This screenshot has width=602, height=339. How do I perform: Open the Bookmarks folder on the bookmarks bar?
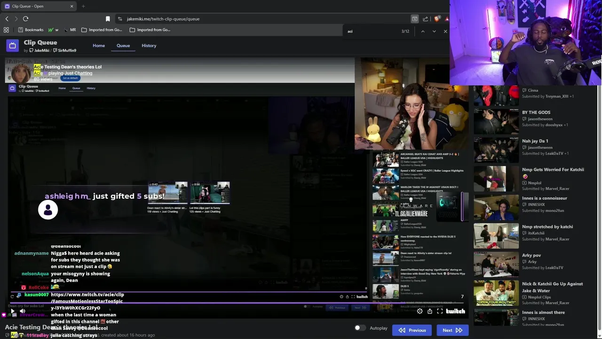pyautogui.click(x=31, y=30)
